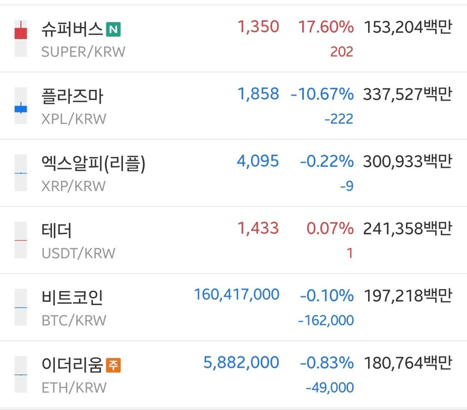Click the 160,417,000 Bitcoin price
This screenshot has width=467, height=410.
point(237,295)
